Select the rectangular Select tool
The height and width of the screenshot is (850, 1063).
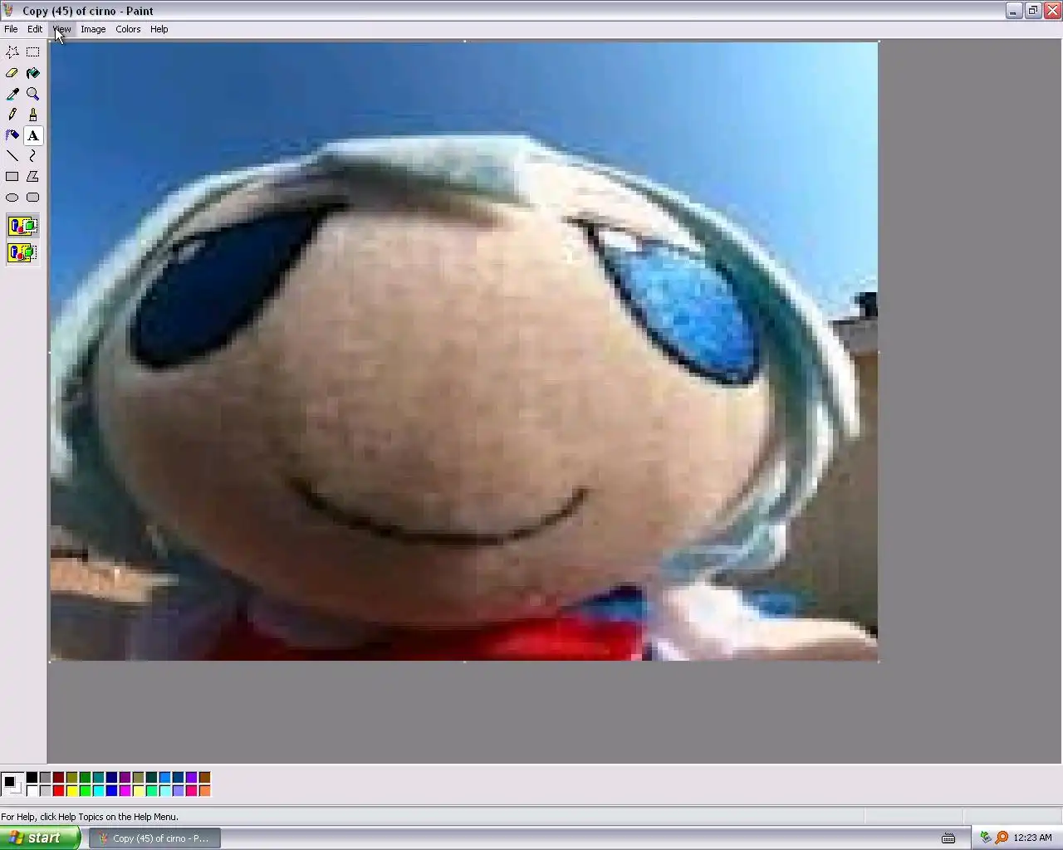[x=33, y=52]
